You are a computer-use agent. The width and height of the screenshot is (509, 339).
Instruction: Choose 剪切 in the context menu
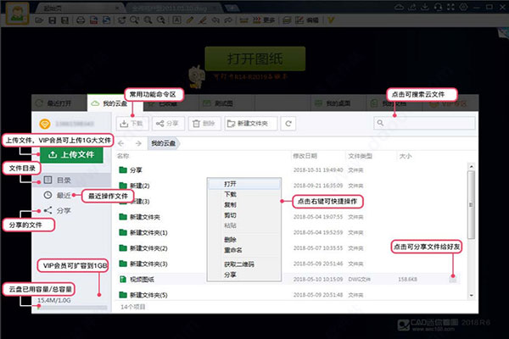point(244,215)
